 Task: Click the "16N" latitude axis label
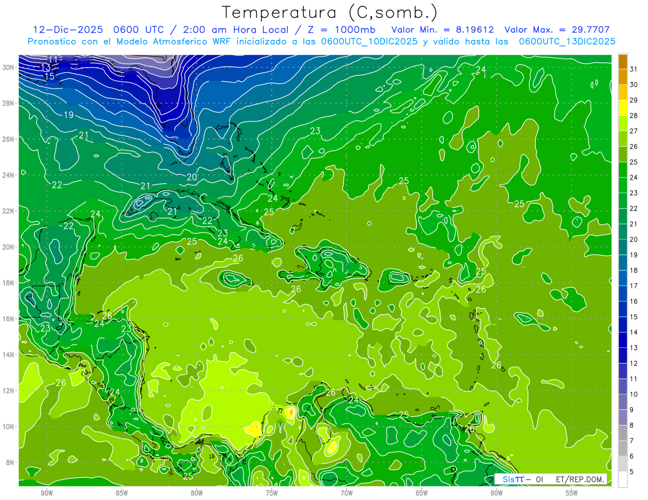(x=9, y=319)
